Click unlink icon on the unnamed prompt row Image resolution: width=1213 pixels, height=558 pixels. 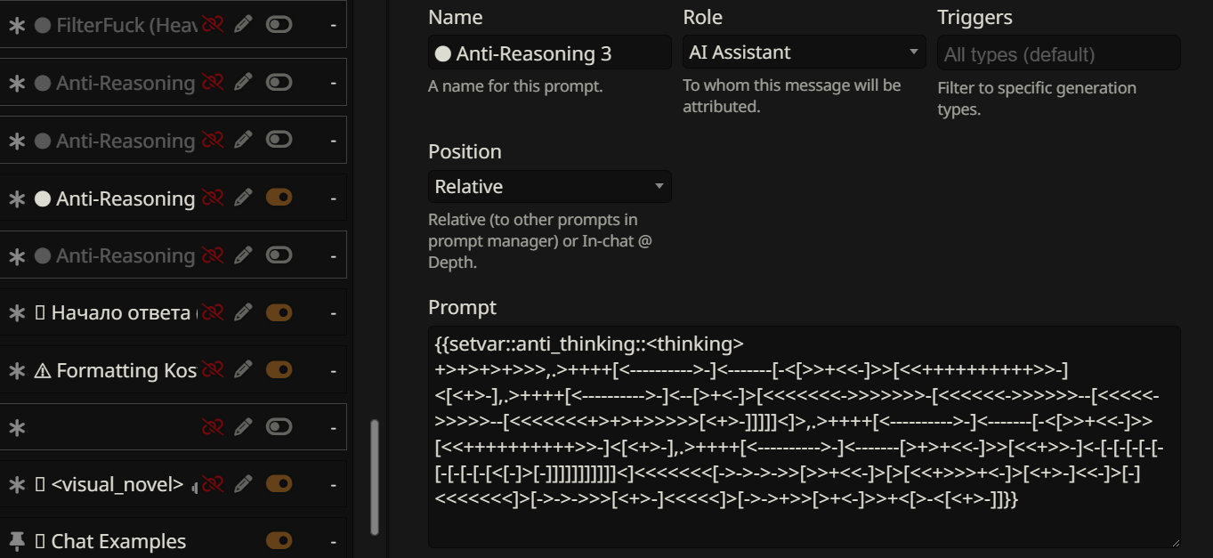pos(212,427)
